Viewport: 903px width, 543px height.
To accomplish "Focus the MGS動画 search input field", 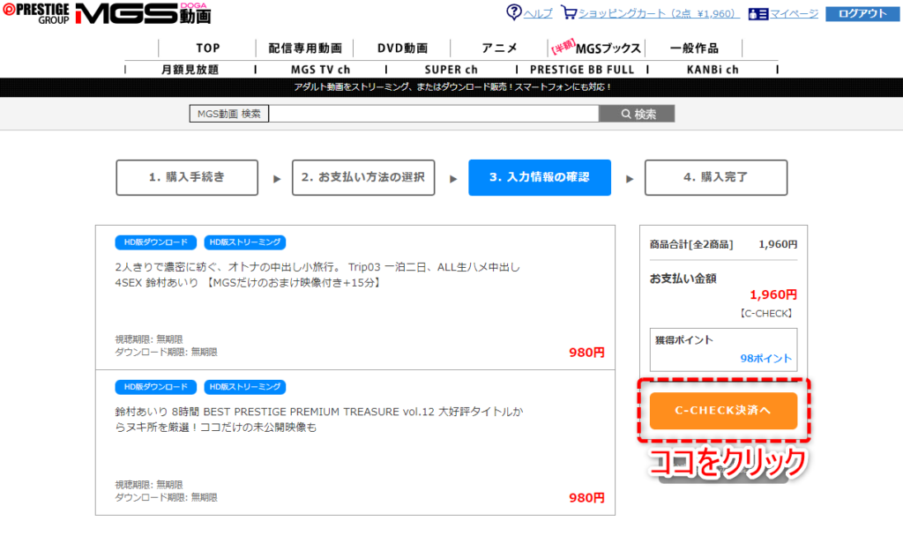I will click(x=434, y=114).
